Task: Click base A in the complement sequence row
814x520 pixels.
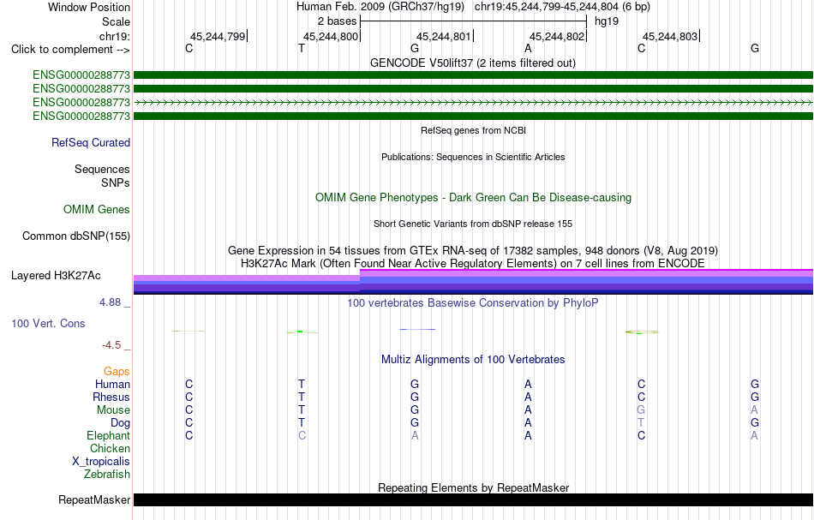Action: 528,48
